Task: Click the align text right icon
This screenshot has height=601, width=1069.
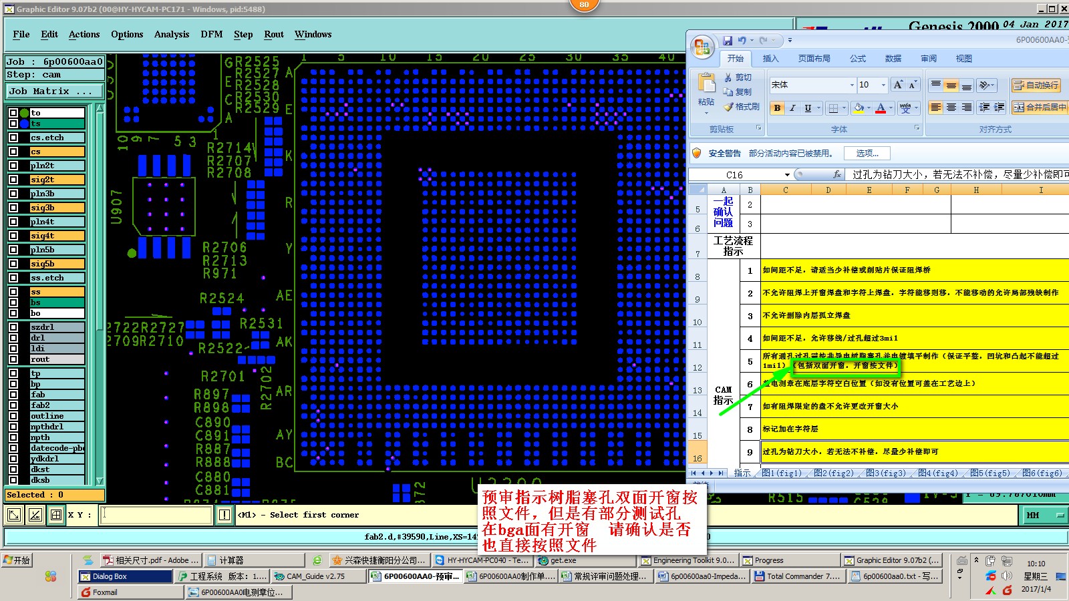Action: [967, 108]
